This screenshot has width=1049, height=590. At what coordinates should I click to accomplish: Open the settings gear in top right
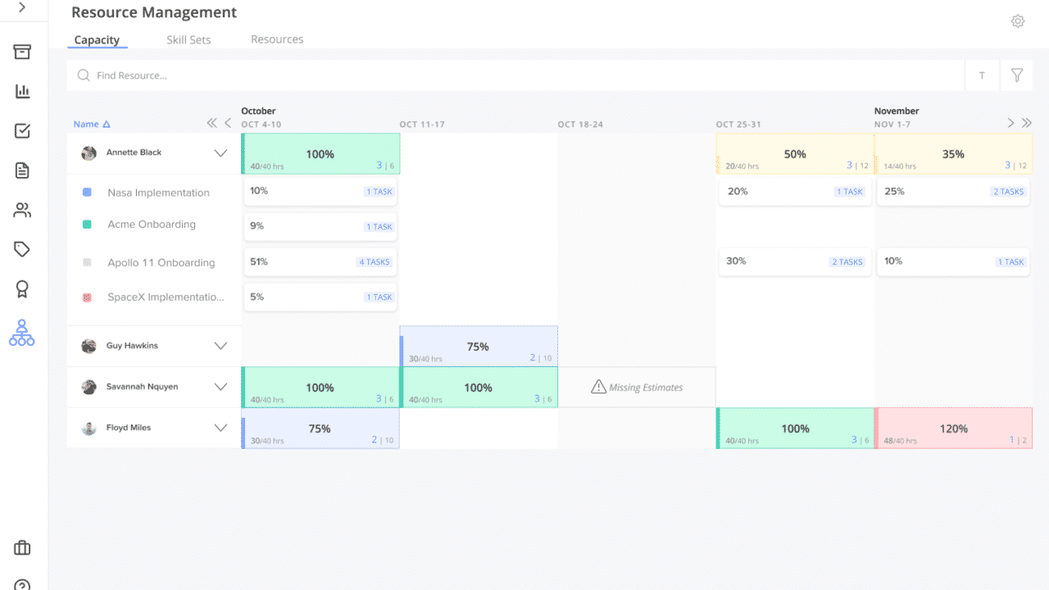point(1017,20)
